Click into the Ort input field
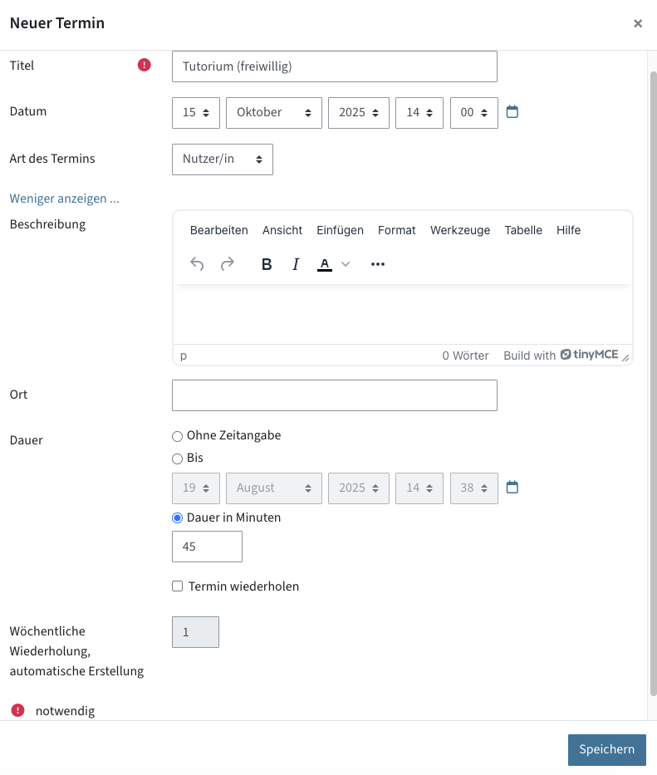Image resolution: width=657 pixels, height=775 pixels. [335, 395]
